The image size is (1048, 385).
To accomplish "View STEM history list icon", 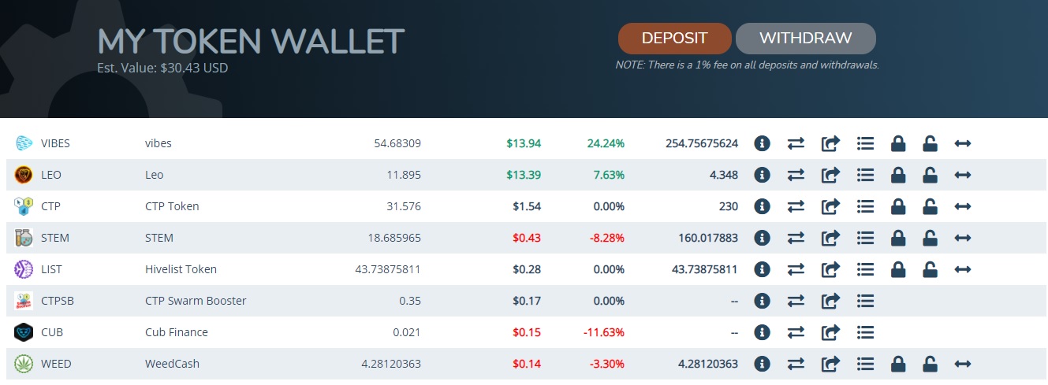I will coord(866,238).
